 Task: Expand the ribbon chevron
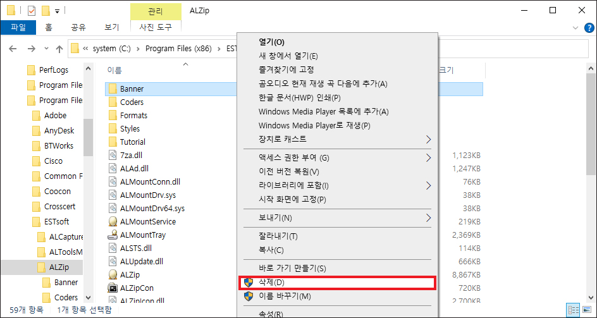(575, 27)
